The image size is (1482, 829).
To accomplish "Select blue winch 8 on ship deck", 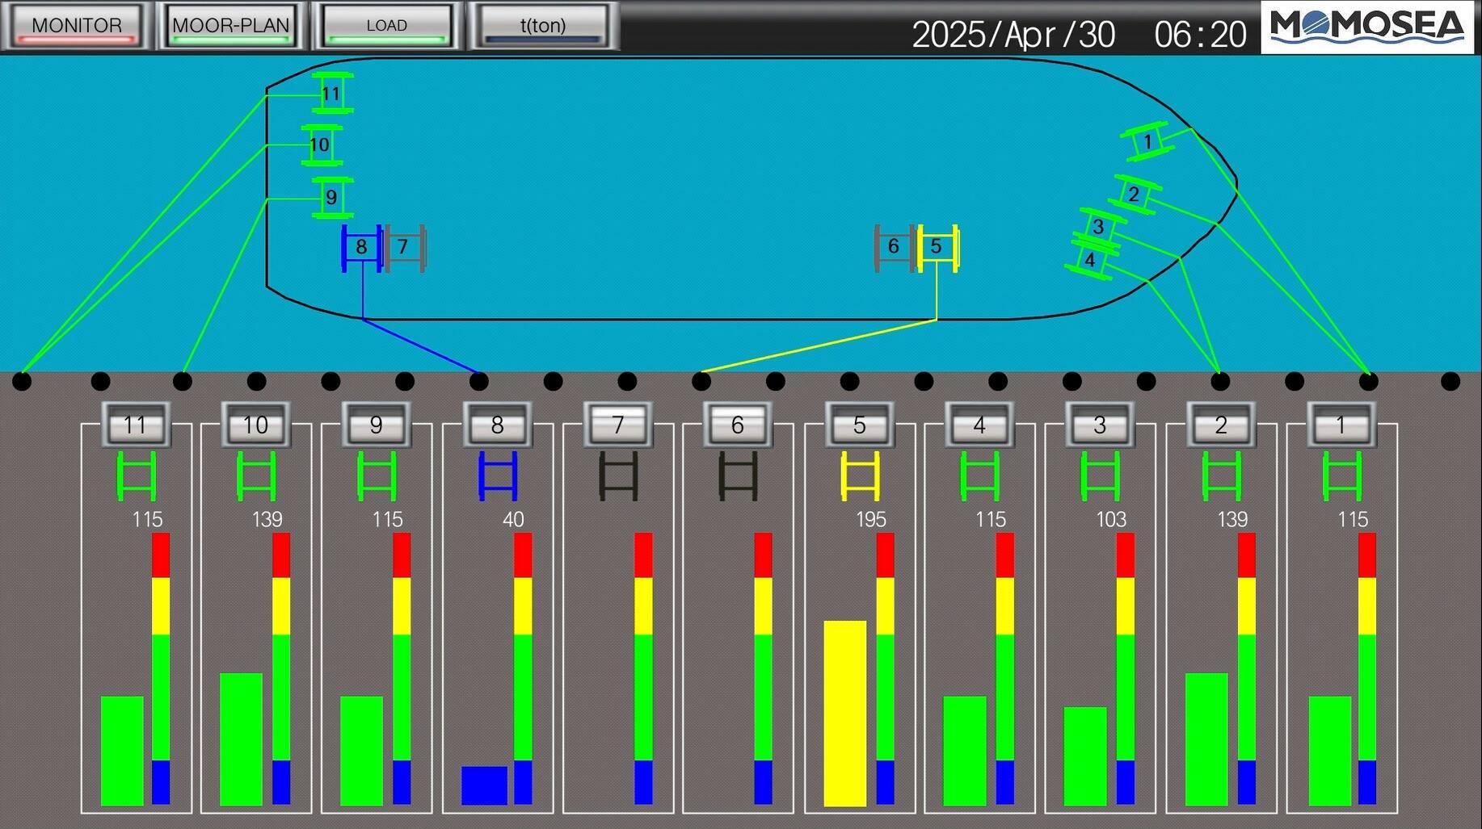I will [x=361, y=247].
